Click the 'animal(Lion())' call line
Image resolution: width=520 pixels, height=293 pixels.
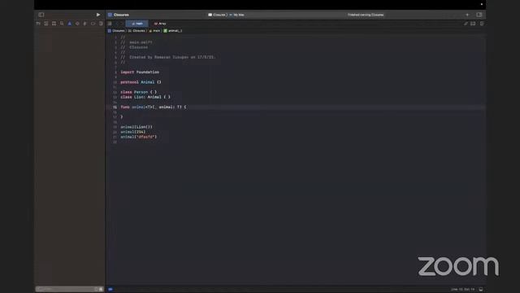coord(136,127)
